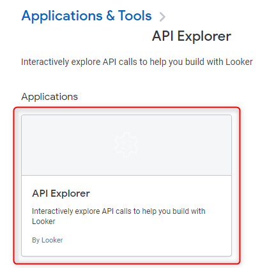267x268 pixels.
Task: Open the Applications & Tools breadcrumb link
Action: point(86,16)
